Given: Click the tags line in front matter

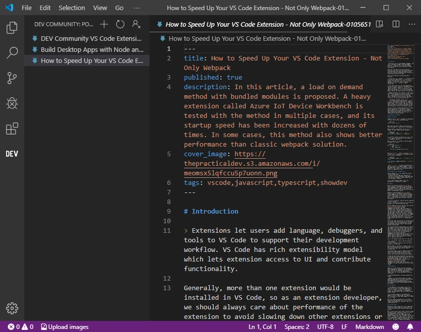Looking at the screenshot, I should pos(265,183).
